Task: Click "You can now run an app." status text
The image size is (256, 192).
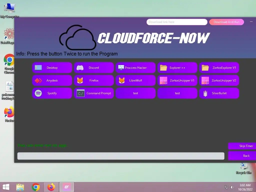Action: point(42,145)
